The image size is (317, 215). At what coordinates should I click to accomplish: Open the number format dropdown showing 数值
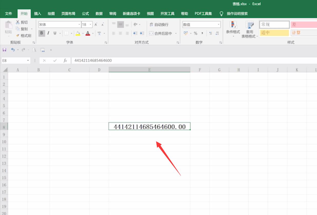pyautogui.click(x=219, y=25)
